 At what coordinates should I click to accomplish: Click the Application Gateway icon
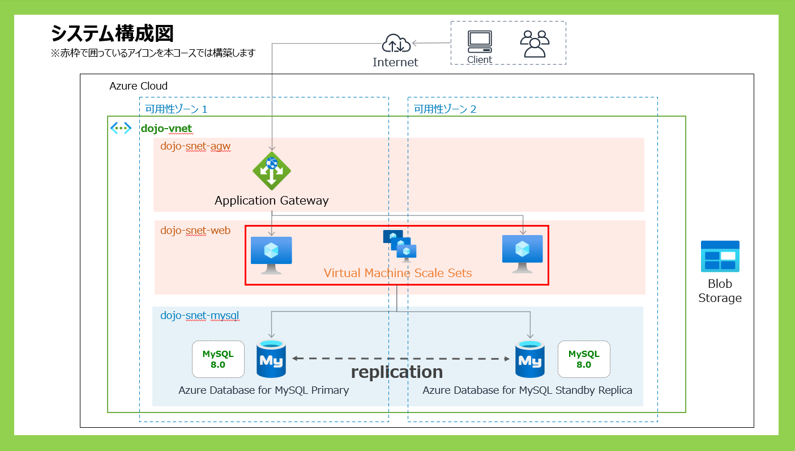[x=272, y=171]
